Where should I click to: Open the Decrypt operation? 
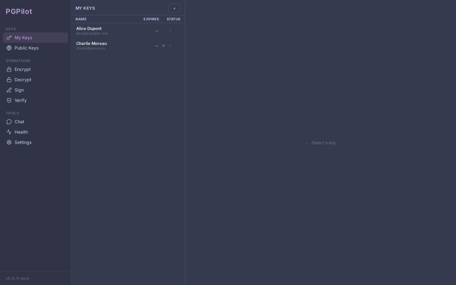coord(35,79)
